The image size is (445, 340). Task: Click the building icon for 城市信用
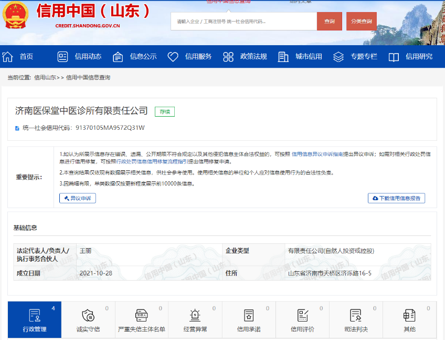tap(283, 57)
